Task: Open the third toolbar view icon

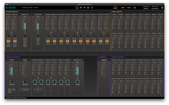Action: (85, 8)
